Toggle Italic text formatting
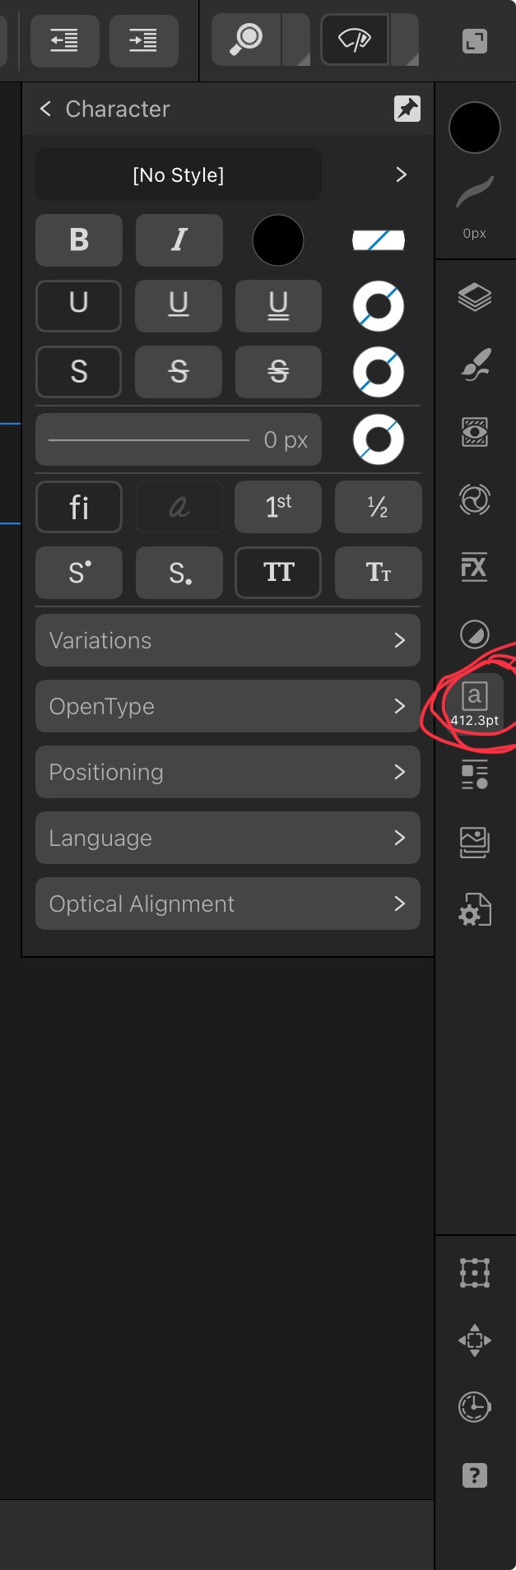Image resolution: width=516 pixels, height=1570 pixels. pyautogui.click(x=179, y=240)
